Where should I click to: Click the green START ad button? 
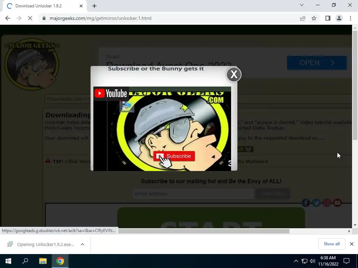point(211,218)
